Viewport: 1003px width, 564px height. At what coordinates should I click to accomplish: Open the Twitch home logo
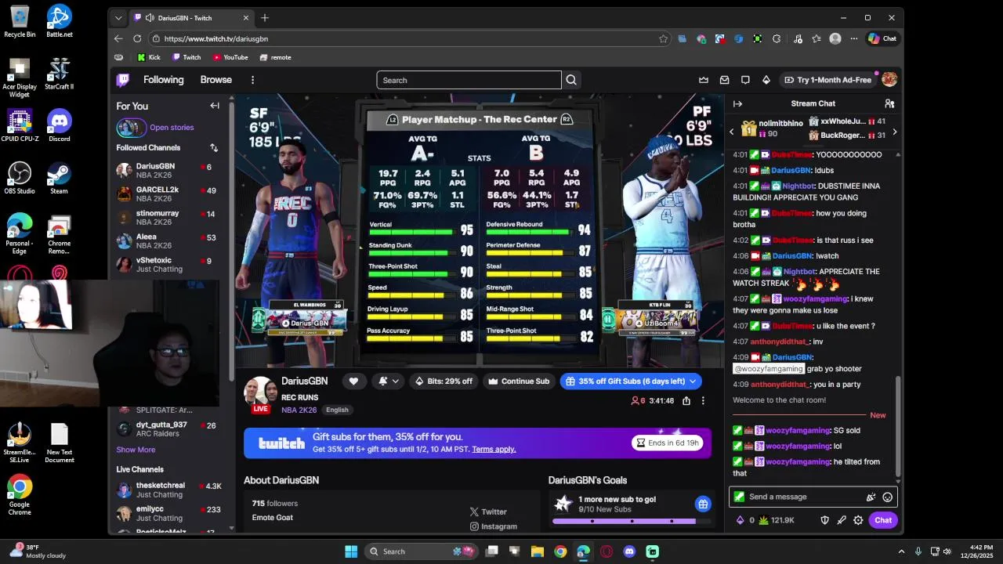pos(123,80)
